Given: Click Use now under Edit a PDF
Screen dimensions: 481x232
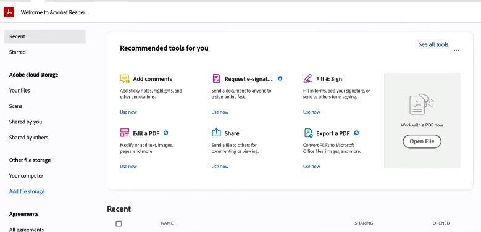Looking at the screenshot, I should 128,167.
